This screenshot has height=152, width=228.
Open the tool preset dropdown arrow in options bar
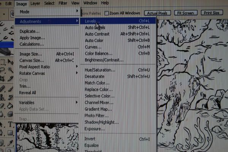pos(4,14)
